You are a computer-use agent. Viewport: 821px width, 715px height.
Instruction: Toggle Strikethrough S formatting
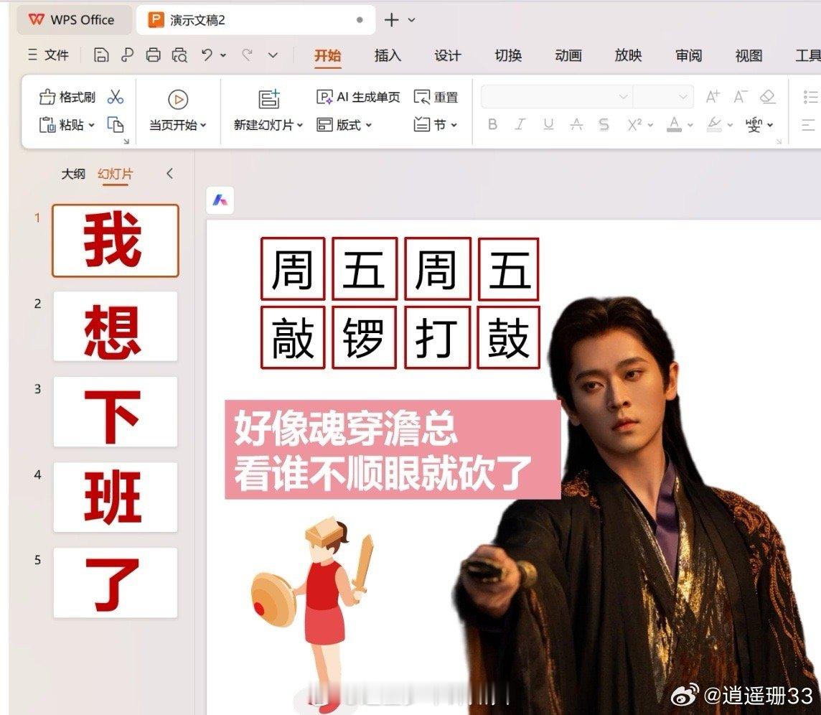(x=604, y=124)
